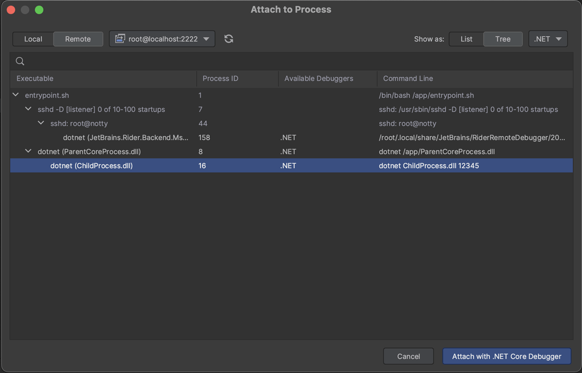Open the .NET debugger filter dropdown
Image resolution: width=582 pixels, height=373 pixels.
pyautogui.click(x=548, y=39)
